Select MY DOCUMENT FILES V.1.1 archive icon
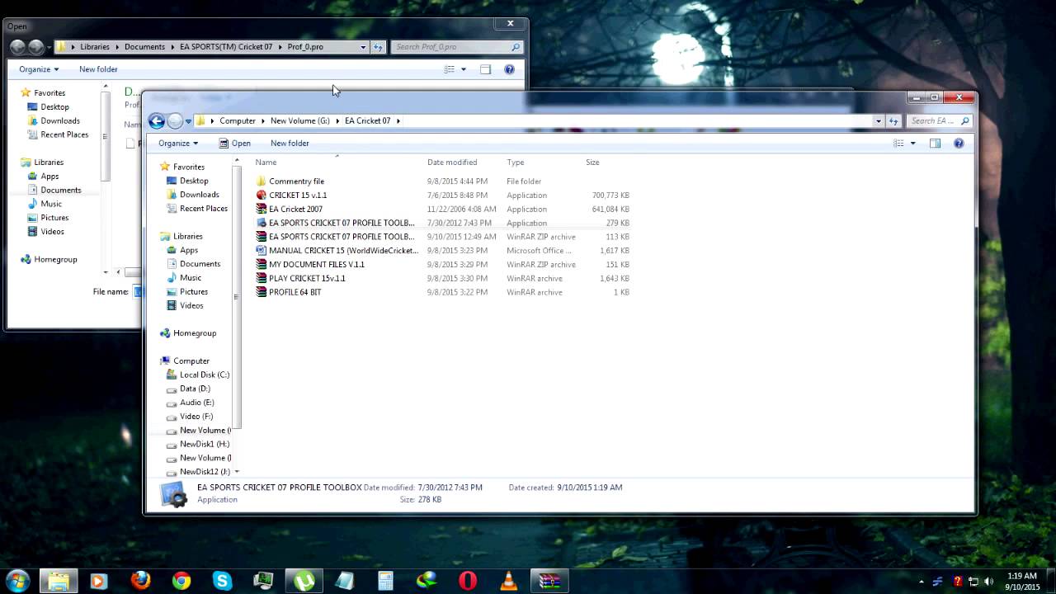This screenshot has height=594, width=1056. (x=261, y=265)
